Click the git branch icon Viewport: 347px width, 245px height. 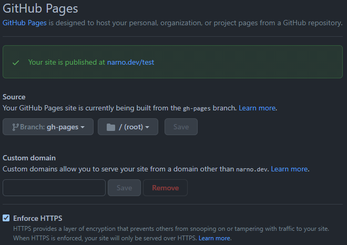click(x=15, y=127)
